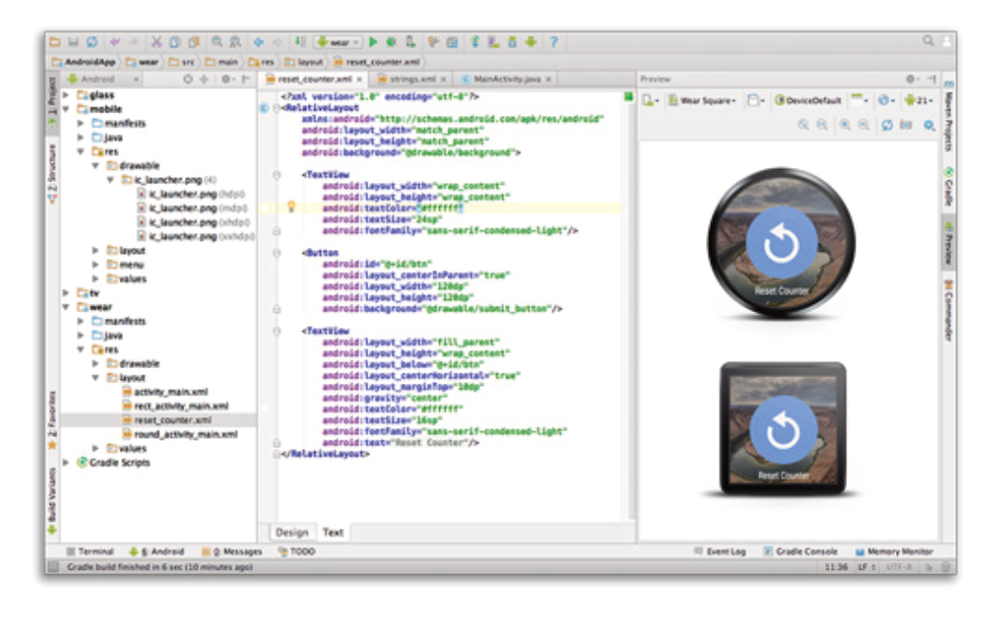The image size is (999, 617).
Task: Collapse the mobile module folder
Action: pos(65,109)
